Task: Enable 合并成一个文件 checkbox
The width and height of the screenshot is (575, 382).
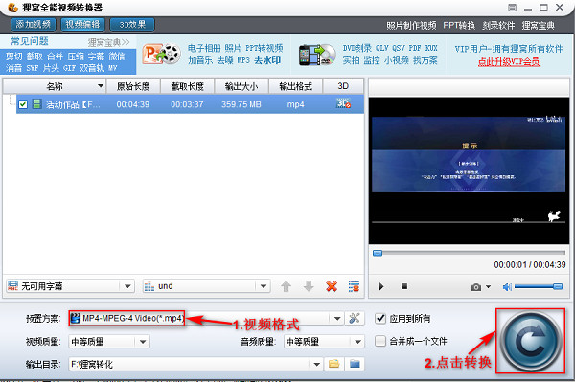Action: click(x=380, y=341)
